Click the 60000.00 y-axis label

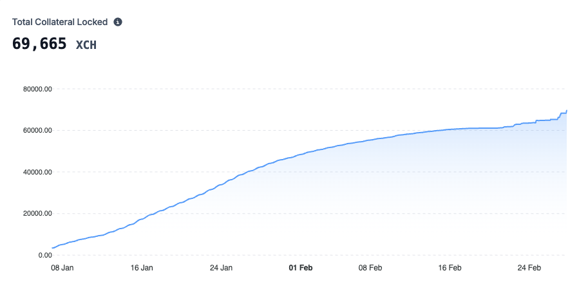[x=38, y=130]
